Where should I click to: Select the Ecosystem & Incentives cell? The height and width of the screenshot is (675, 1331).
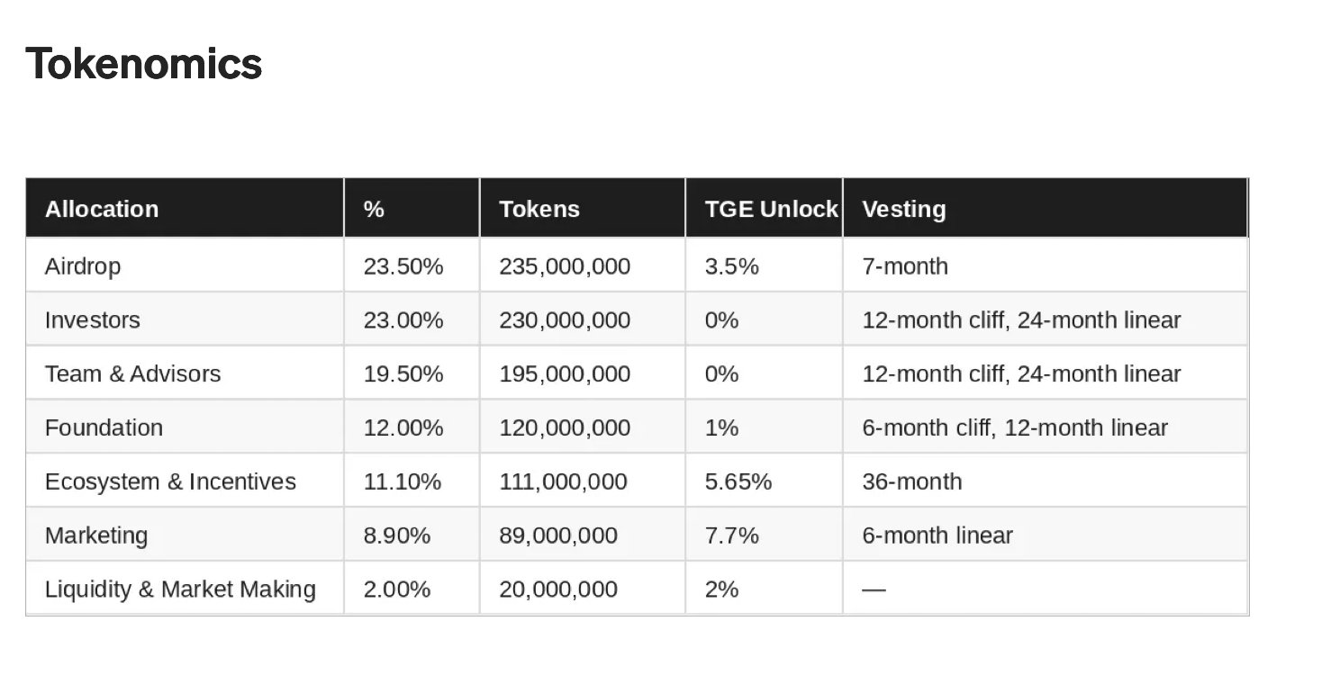tap(170, 481)
